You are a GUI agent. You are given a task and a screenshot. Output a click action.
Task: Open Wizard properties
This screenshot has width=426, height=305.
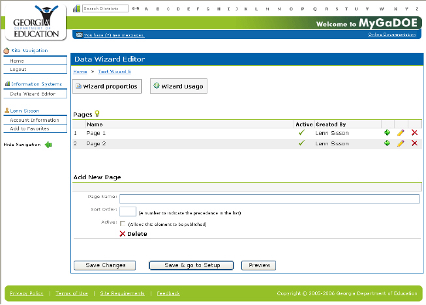(x=107, y=86)
